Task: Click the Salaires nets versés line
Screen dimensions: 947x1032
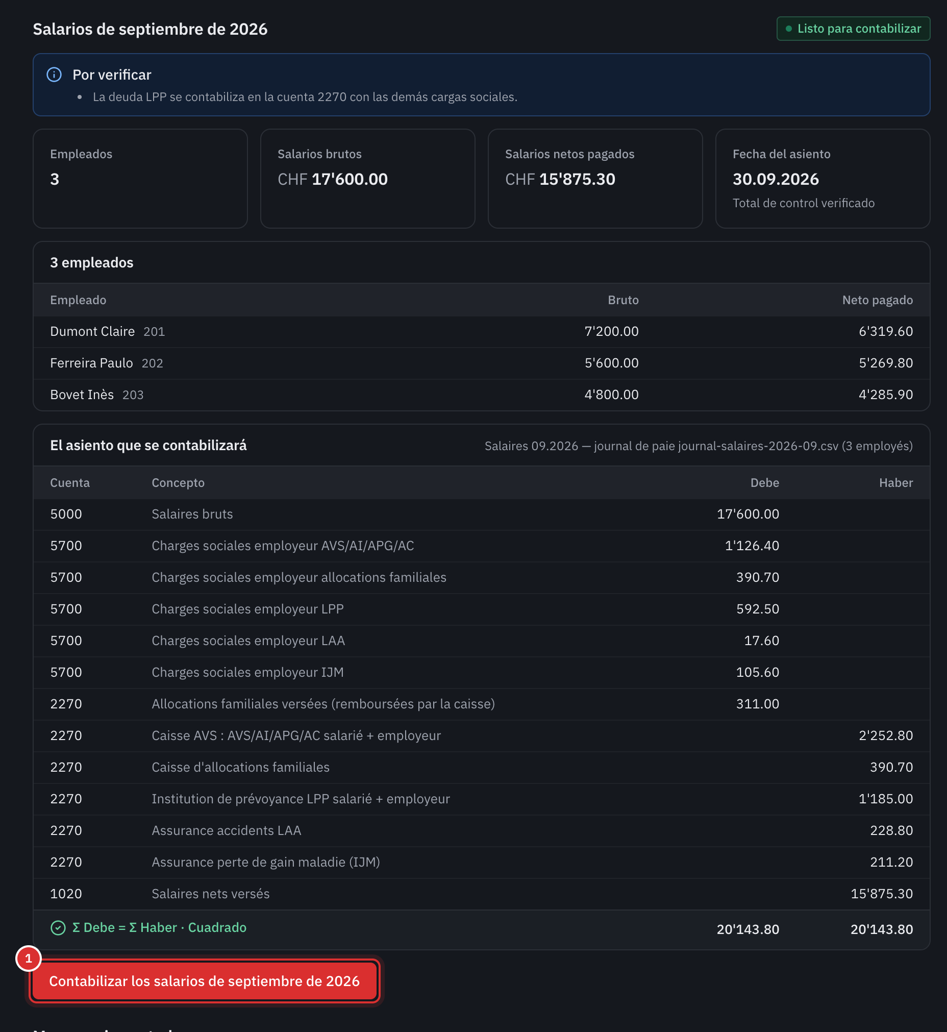Action: point(481,894)
